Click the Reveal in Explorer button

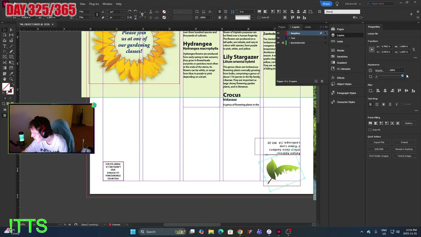pos(404,149)
